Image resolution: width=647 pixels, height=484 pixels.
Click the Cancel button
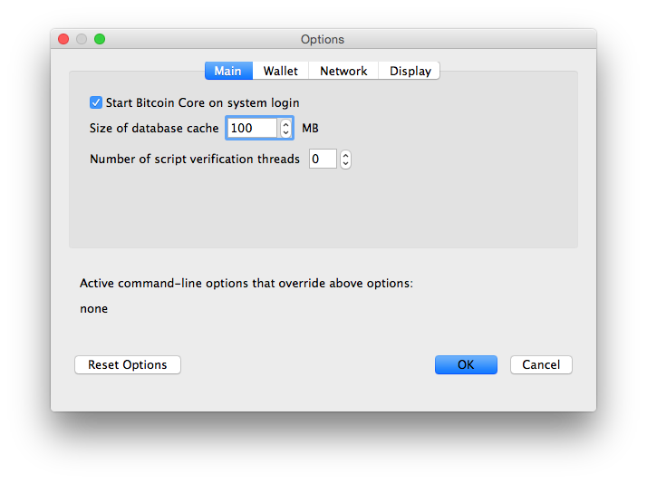(541, 364)
